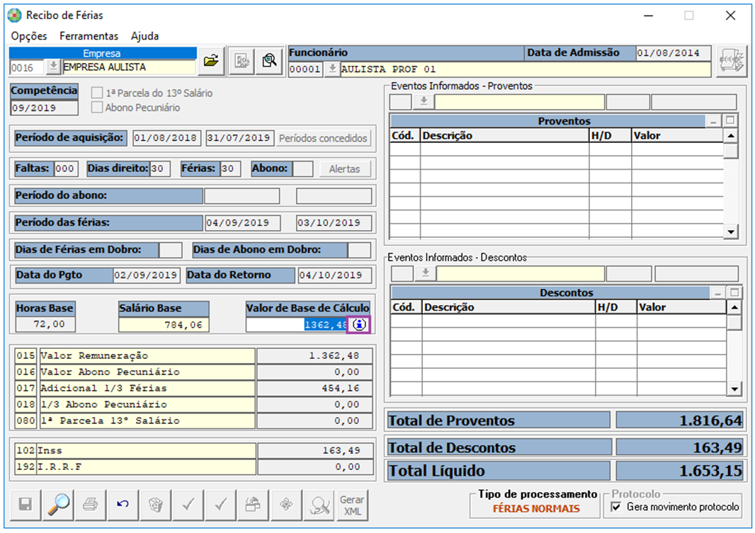Viewport: 755px width, 533px height.
Task: Maximize the Proventos grid panel
Action: [730, 121]
